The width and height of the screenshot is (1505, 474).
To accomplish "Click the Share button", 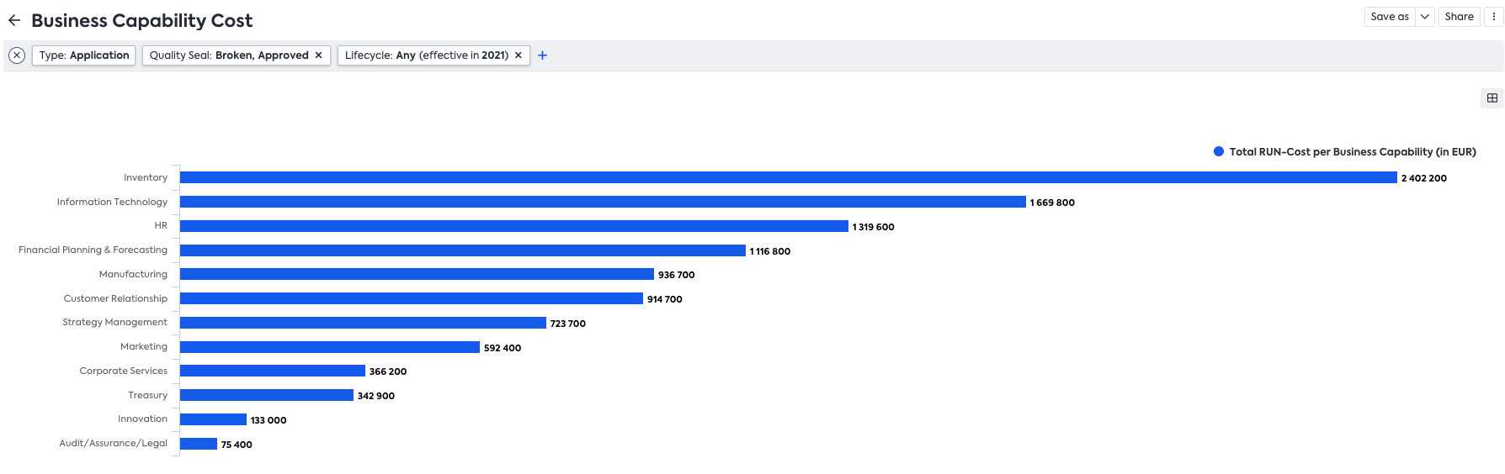I will (1459, 17).
